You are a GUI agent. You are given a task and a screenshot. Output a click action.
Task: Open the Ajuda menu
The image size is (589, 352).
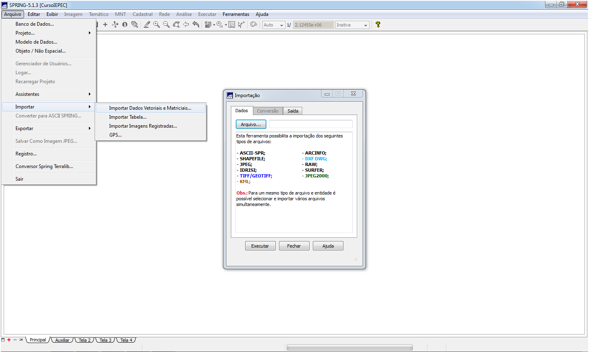tap(262, 14)
